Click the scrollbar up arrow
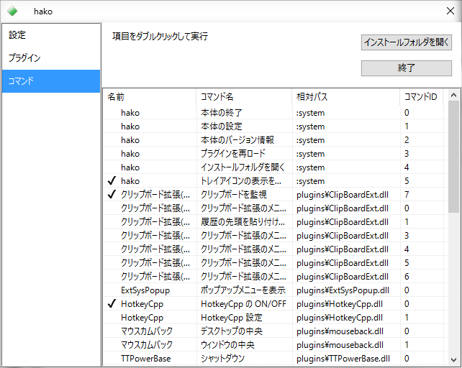Image resolution: width=462 pixels, height=368 pixels. (x=454, y=95)
